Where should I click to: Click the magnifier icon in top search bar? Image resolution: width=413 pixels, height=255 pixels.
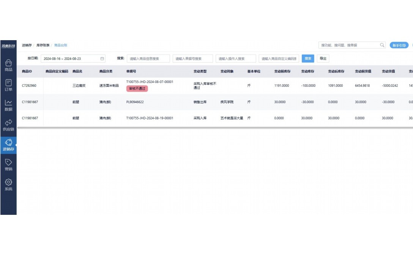pos(382,45)
